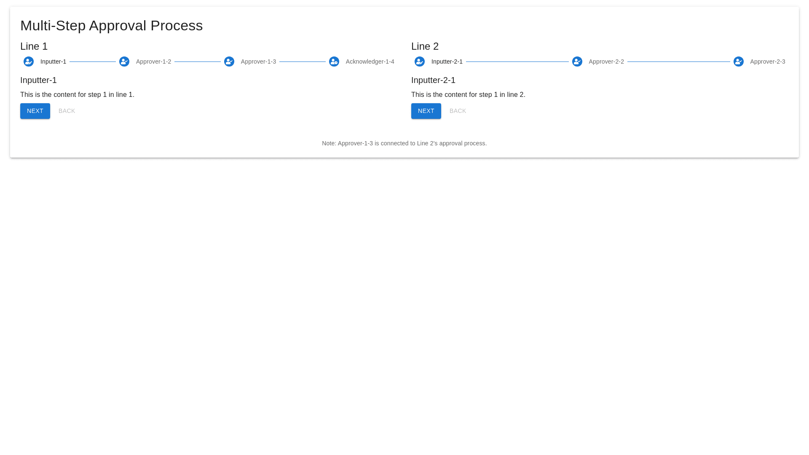The image size is (809, 455).
Task: Click the Line 2 section heading
Action: pyautogui.click(x=425, y=46)
